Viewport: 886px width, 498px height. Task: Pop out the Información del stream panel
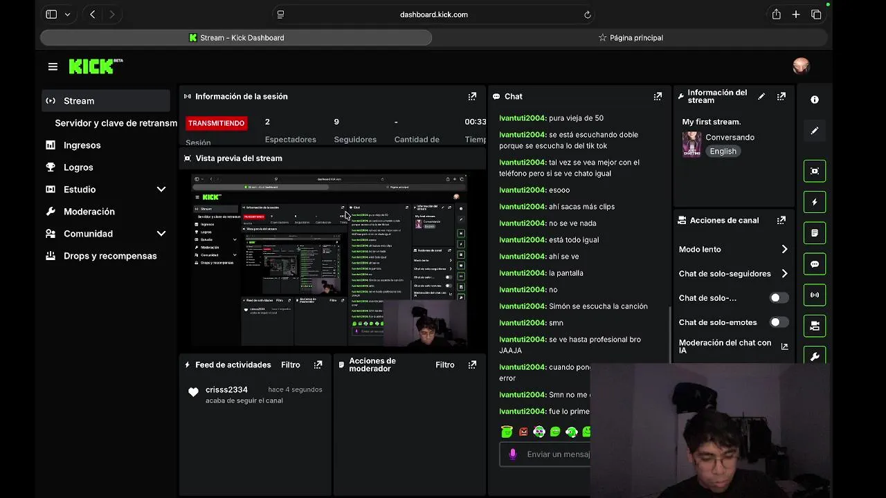click(781, 97)
